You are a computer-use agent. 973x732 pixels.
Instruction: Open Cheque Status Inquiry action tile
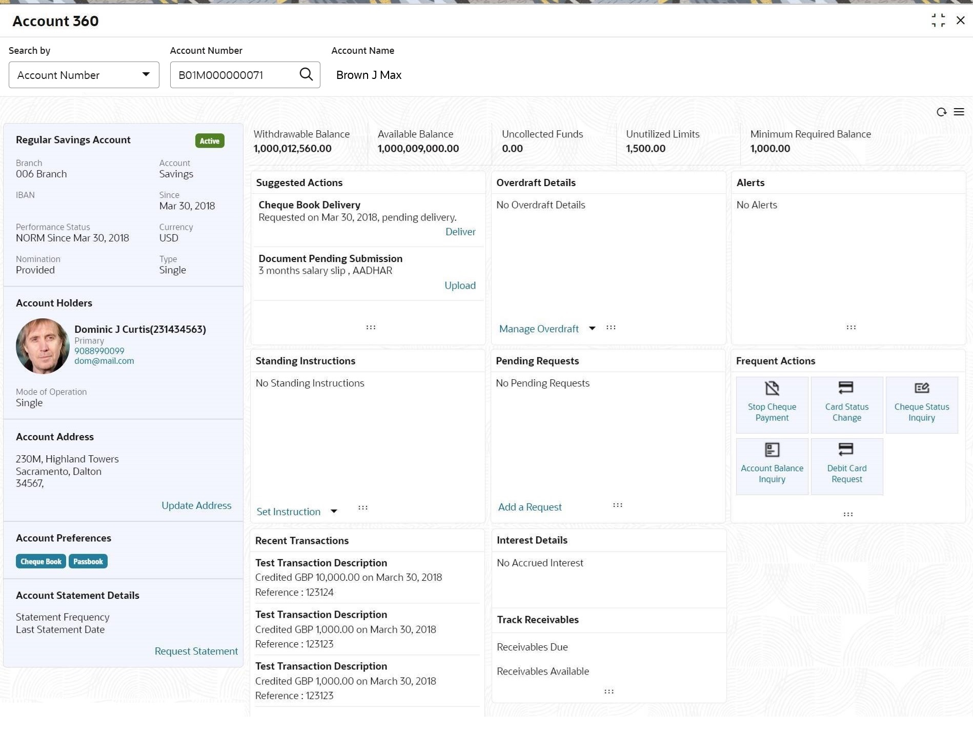pos(921,405)
